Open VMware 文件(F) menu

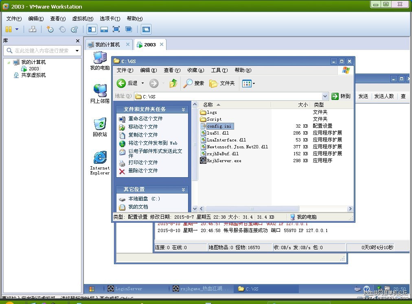[x=14, y=19]
